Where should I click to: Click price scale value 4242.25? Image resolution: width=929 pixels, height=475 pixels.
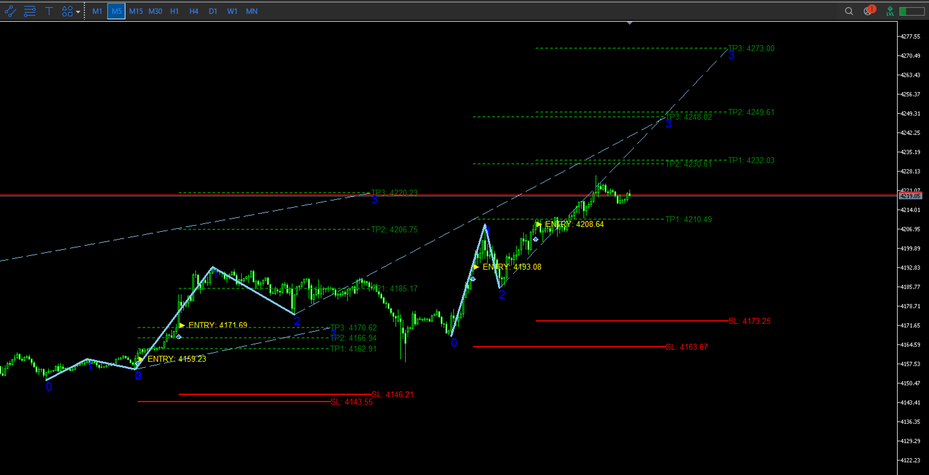point(910,132)
